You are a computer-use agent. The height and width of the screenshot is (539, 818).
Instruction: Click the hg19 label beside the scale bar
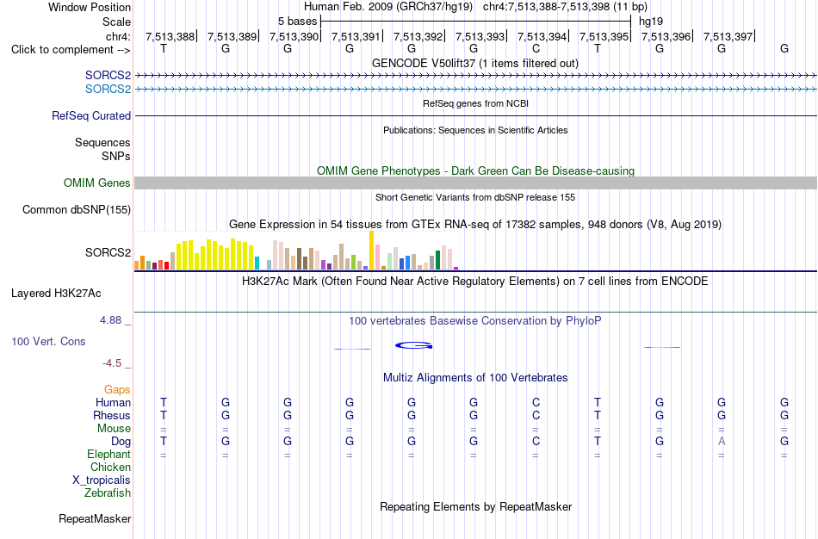(651, 22)
